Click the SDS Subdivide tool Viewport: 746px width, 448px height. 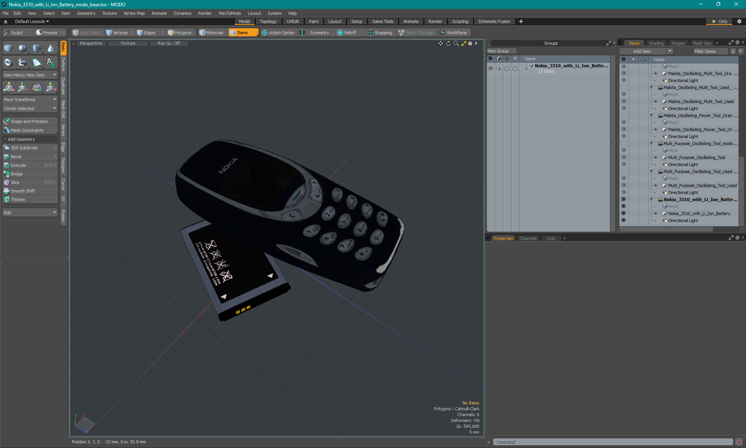(30, 148)
